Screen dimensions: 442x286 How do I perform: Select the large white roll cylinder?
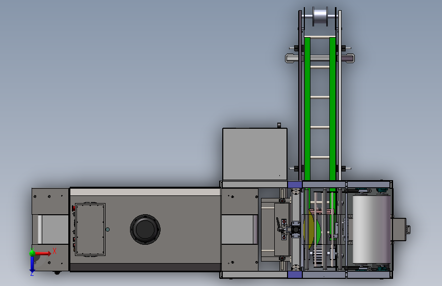tap(372, 229)
